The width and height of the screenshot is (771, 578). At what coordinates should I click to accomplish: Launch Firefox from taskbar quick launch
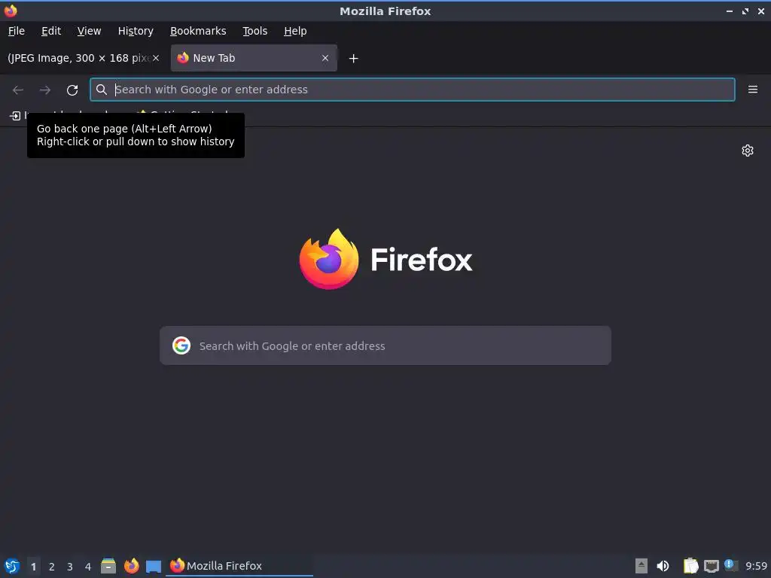tap(131, 566)
